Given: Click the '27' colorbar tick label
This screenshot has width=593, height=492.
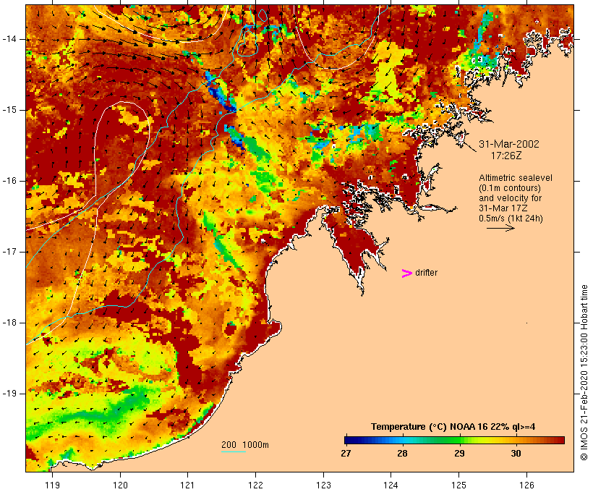Looking at the screenshot, I should (346, 453).
